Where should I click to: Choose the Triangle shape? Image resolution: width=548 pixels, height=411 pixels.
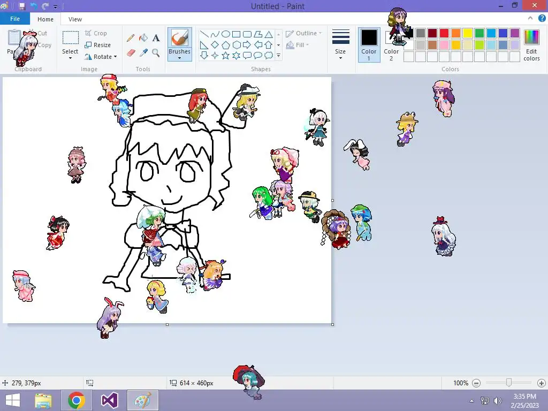click(269, 34)
